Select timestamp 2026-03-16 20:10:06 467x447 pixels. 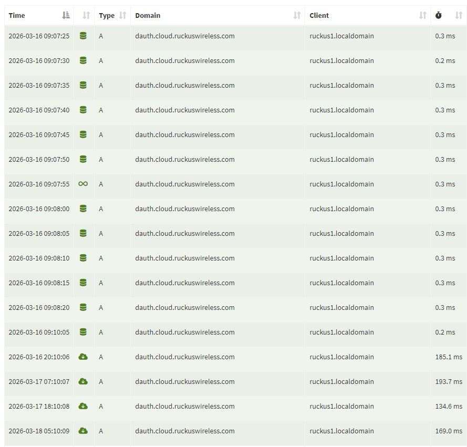click(x=39, y=357)
